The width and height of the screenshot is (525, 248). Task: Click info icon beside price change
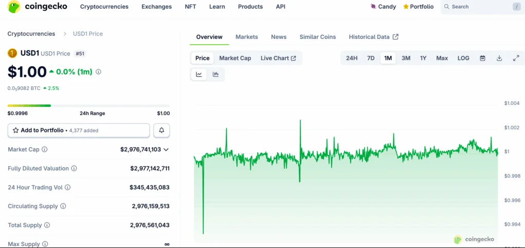point(98,72)
